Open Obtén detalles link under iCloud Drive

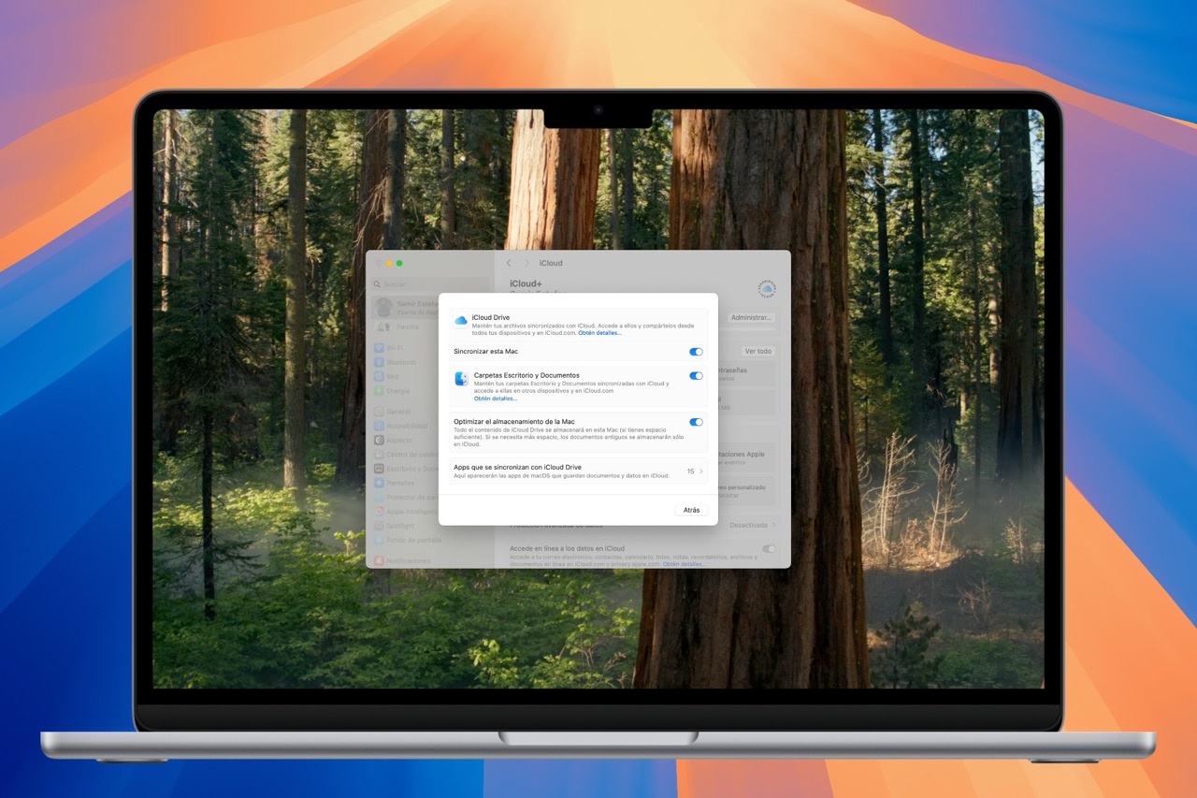599,333
